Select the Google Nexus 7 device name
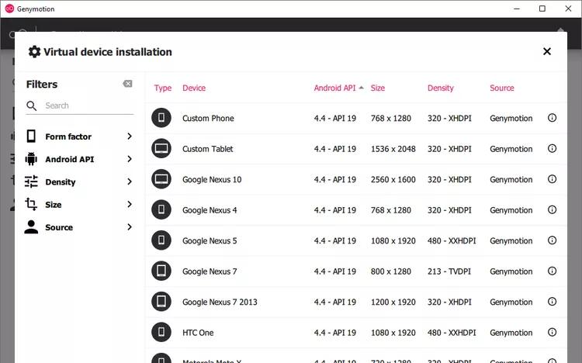 pos(210,271)
